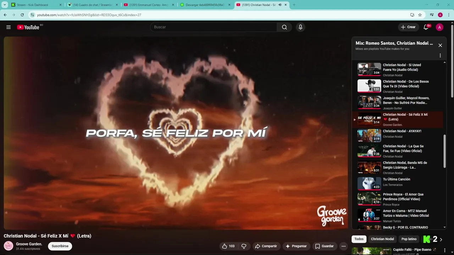The image size is (454, 255).
Task: Open the YouTube account avatar menu
Action: [440, 27]
